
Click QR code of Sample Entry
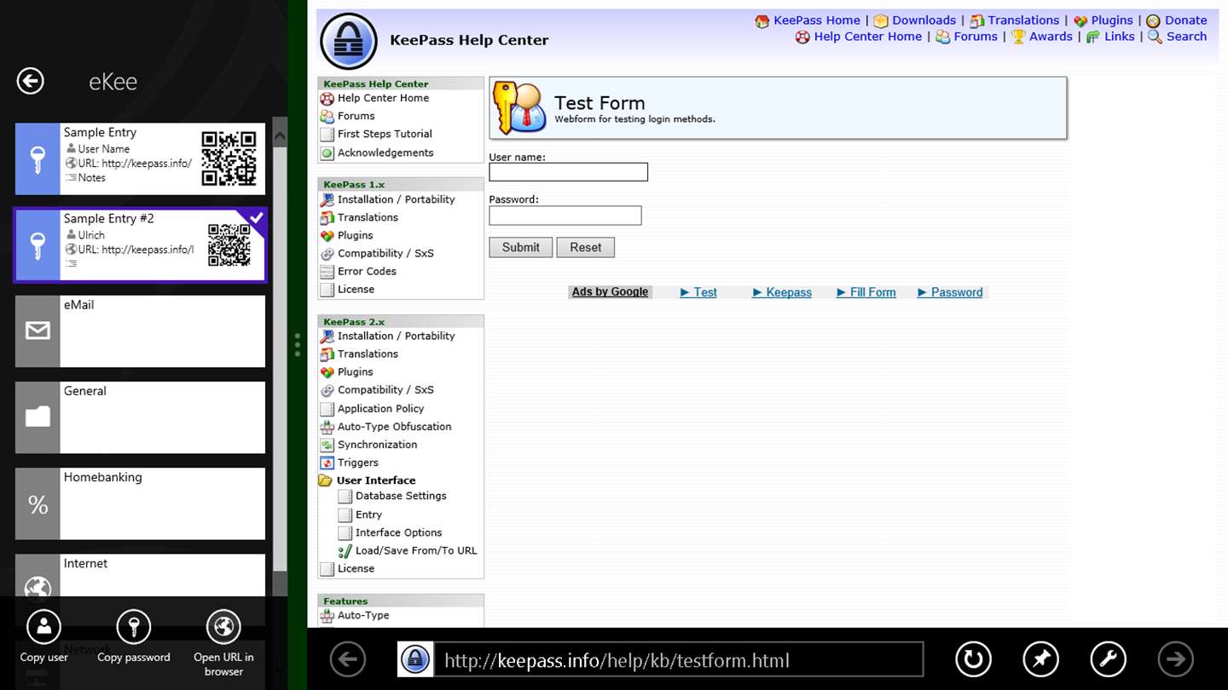click(x=229, y=158)
